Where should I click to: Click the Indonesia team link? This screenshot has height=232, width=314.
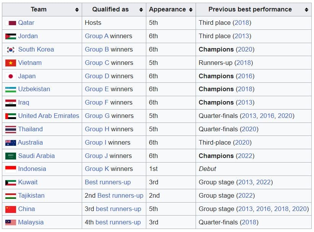click(32, 169)
